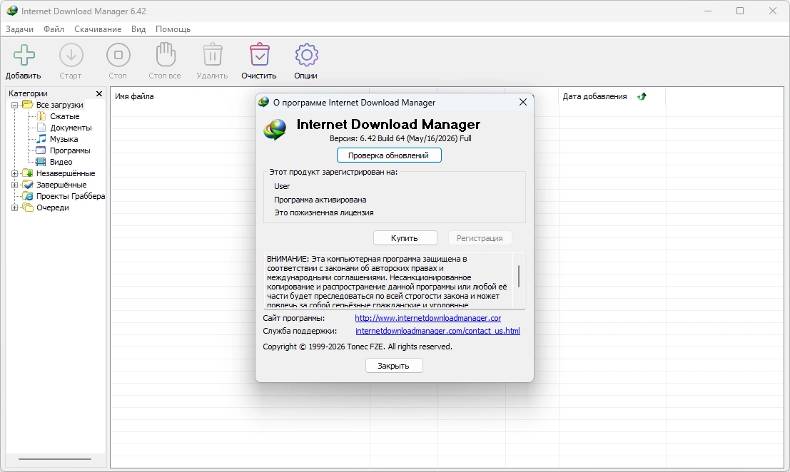Screen dimensions: 790x472
Task: Collapse the Все загрузки tree node
Action: click(x=14, y=106)
